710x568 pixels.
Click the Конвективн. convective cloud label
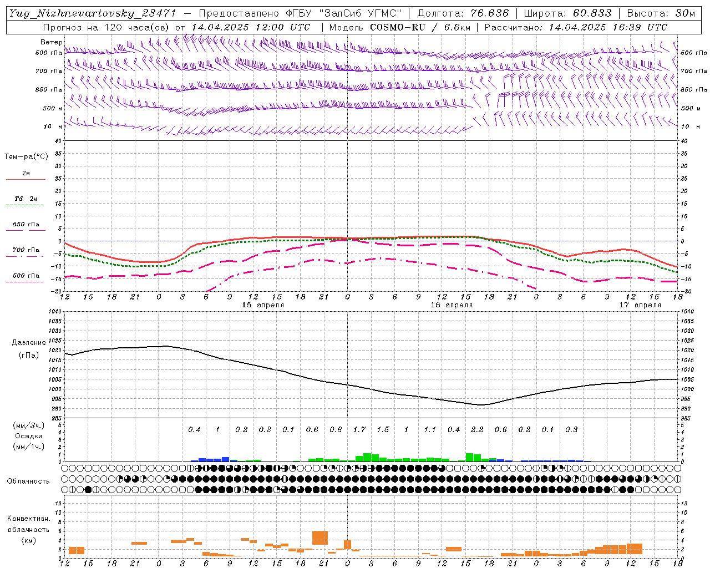click(x=29, y=519)
